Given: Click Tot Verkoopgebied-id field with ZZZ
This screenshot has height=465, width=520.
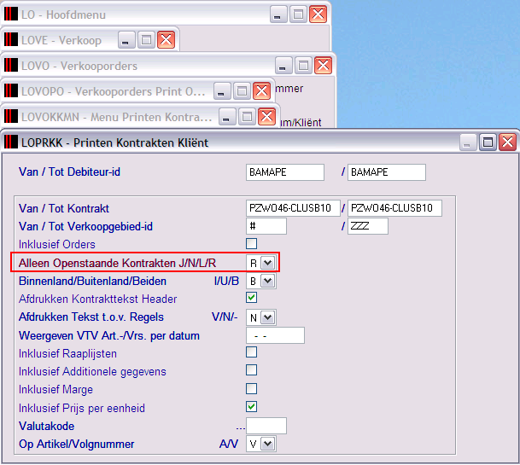Looking at the screenshot, I should coord(368,226).
